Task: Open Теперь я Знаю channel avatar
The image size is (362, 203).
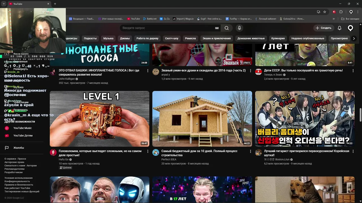Action: (x=258, y=72)
